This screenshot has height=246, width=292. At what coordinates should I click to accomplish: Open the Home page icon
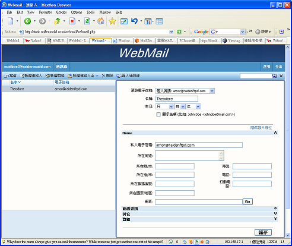[101, 21]
